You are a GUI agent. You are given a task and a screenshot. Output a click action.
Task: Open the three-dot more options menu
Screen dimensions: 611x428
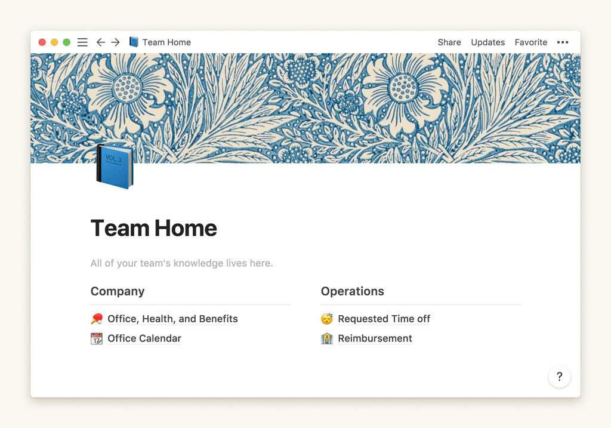562,42
